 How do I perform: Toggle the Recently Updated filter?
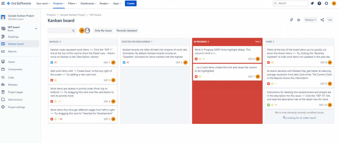coord(127,31)
